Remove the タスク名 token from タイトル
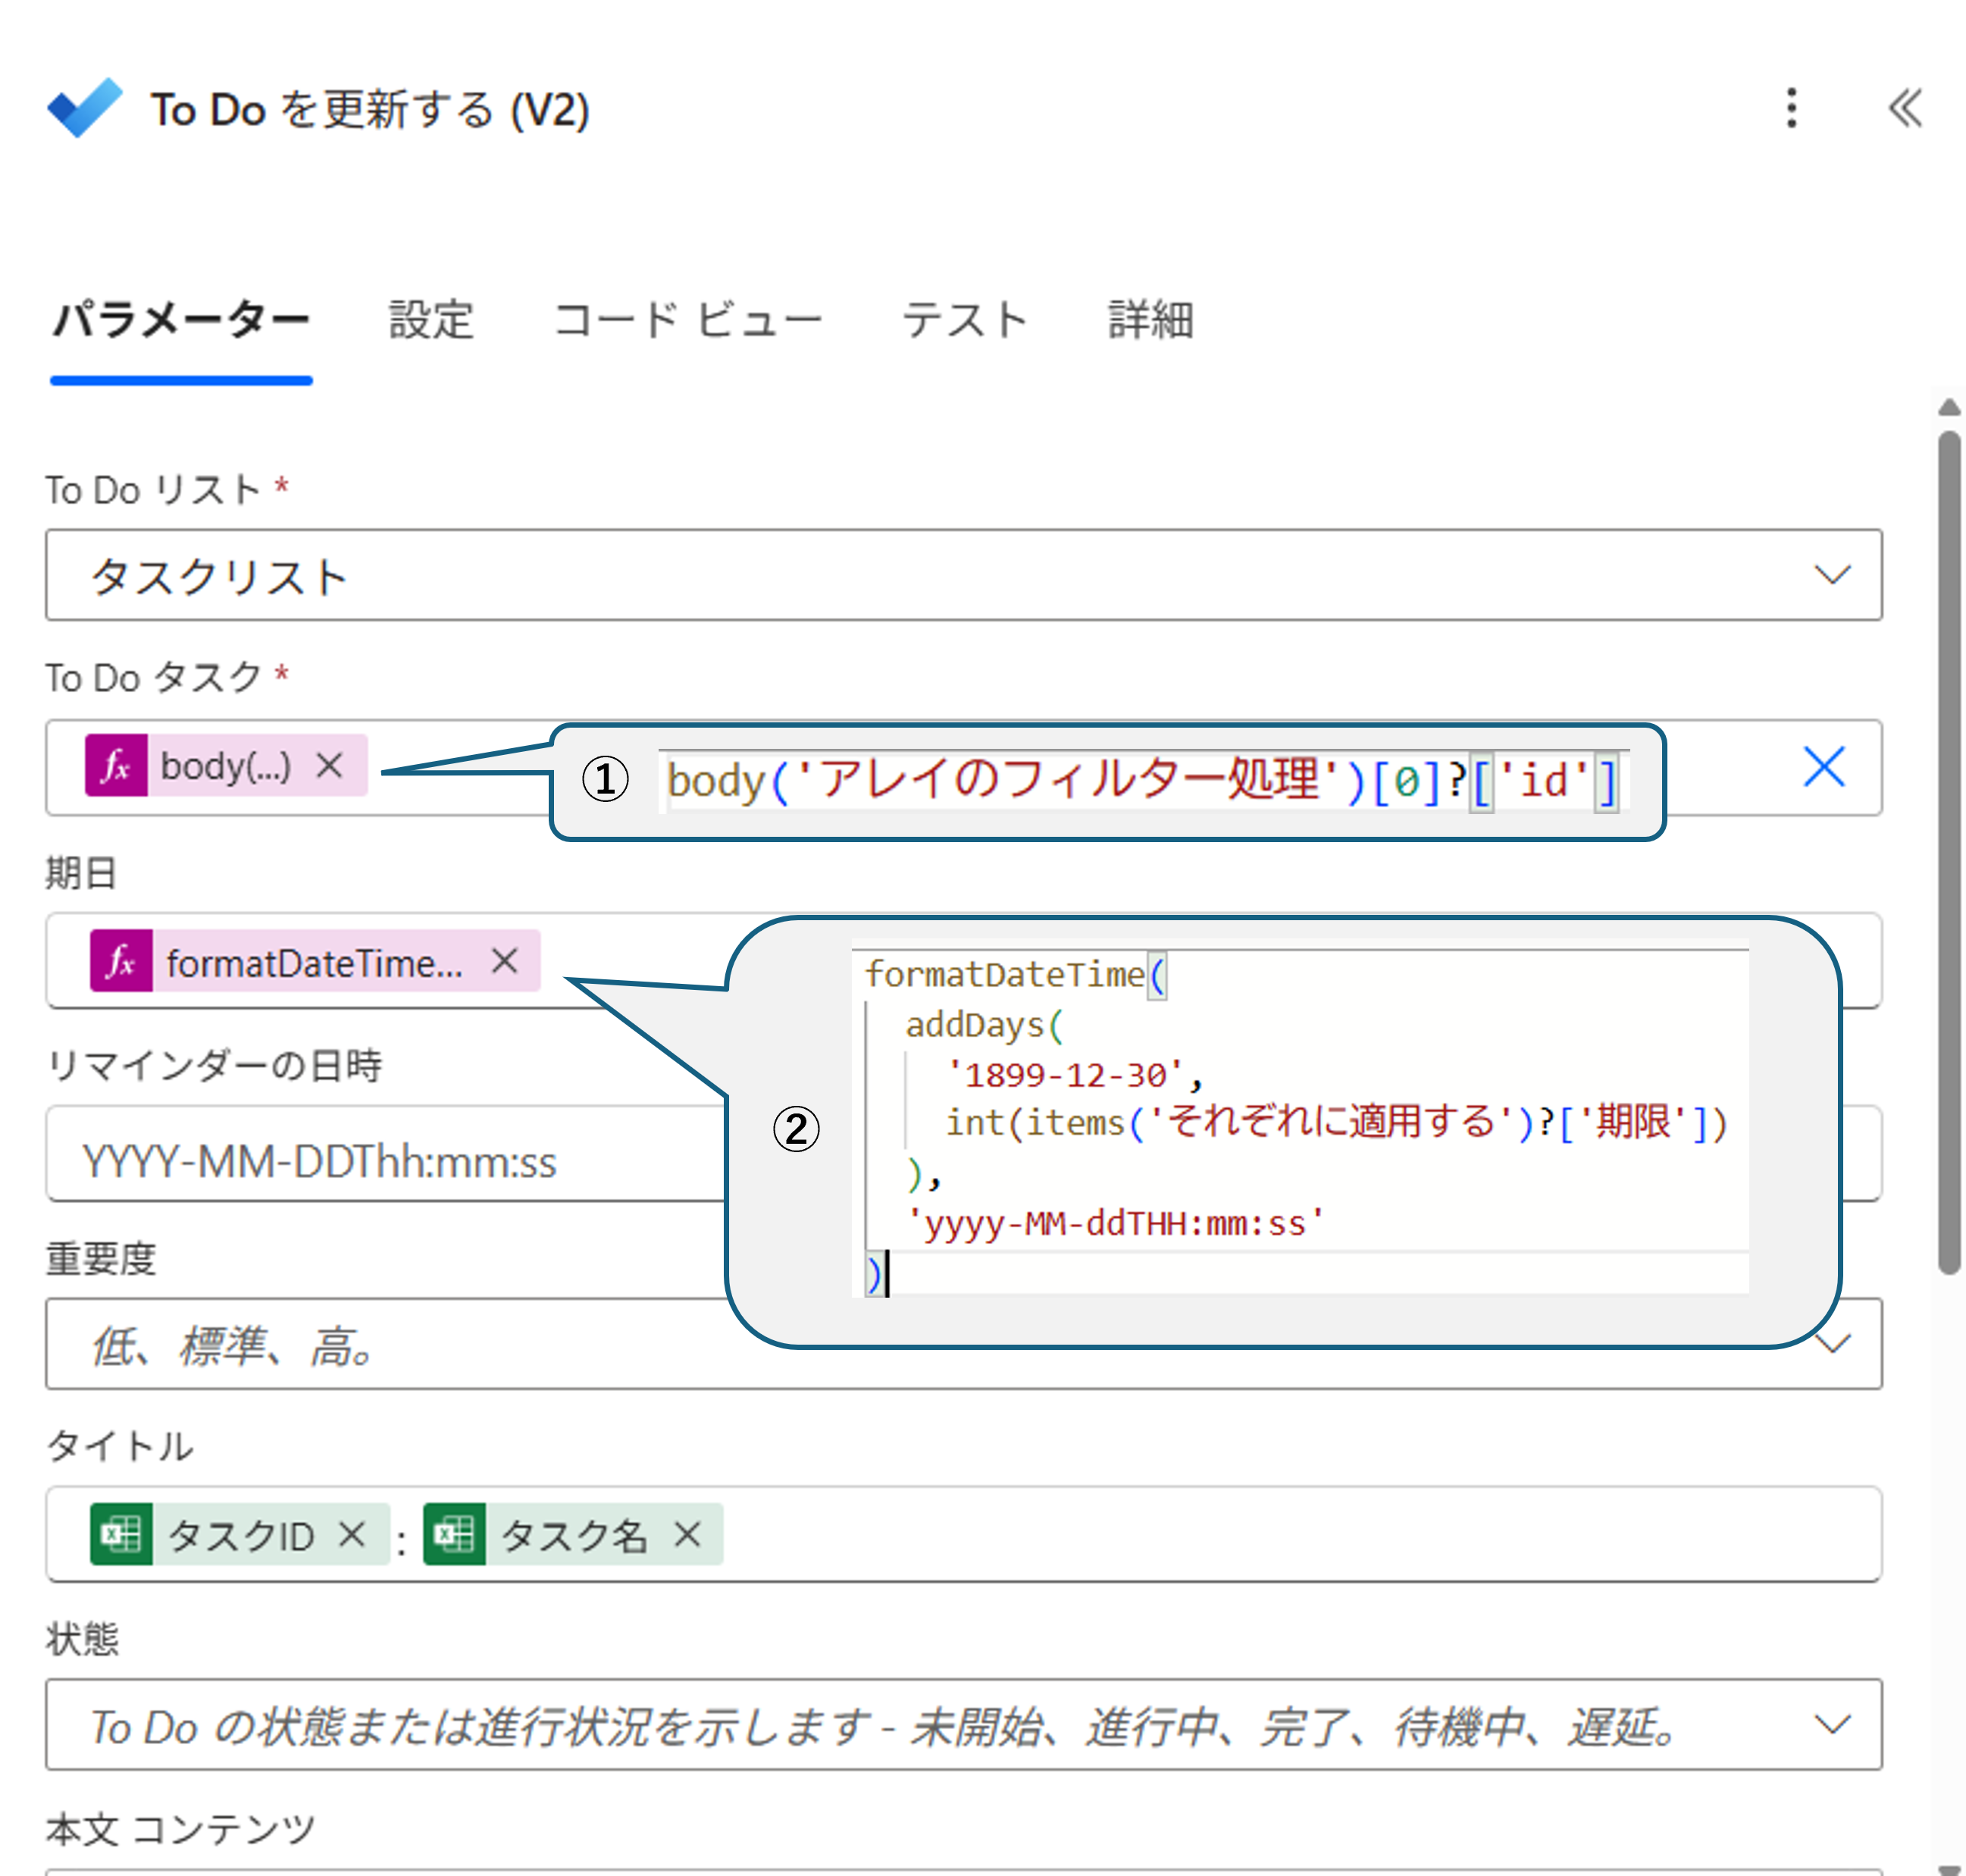 pos(687,1534)
